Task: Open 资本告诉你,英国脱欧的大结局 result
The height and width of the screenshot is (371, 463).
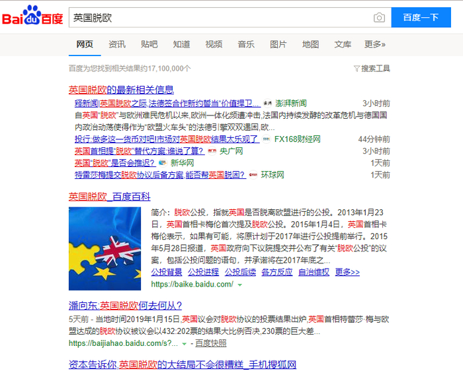Action: 183,365
